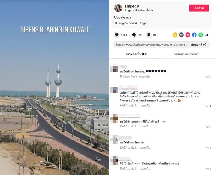Bookmark the video using save icon

click(x=149, y=35)
